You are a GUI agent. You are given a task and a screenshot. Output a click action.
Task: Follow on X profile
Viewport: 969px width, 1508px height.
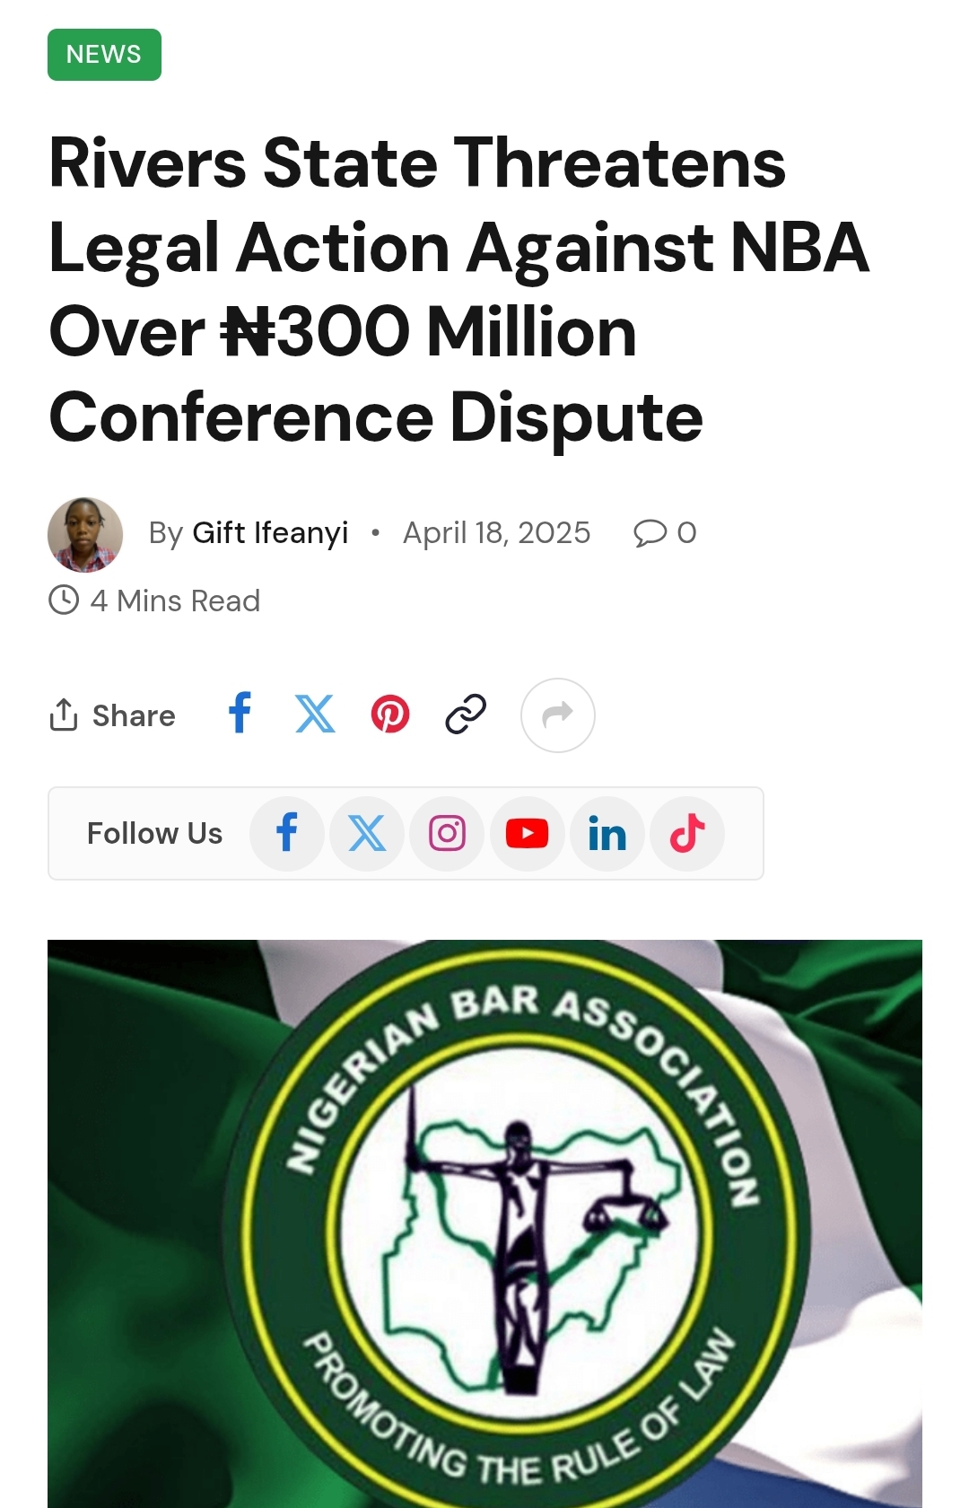tap(367, 834)
